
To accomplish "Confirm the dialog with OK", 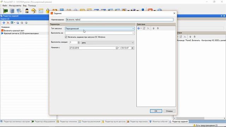I will [156, 111].
